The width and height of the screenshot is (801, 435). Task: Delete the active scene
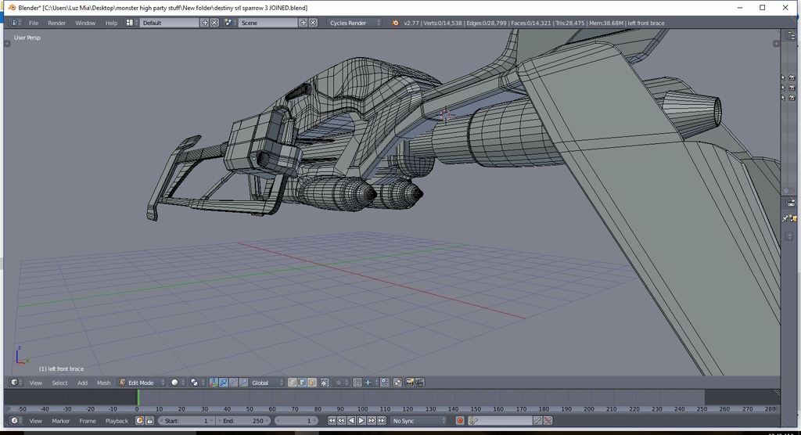(313, 23)
